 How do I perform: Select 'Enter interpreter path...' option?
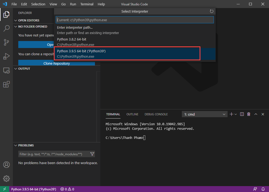pos(135,30)
